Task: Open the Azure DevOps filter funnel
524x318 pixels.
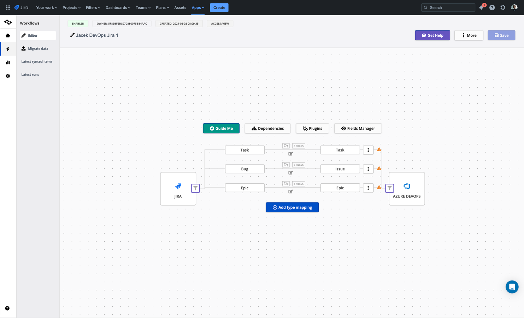Action: (x=389, y=188)
